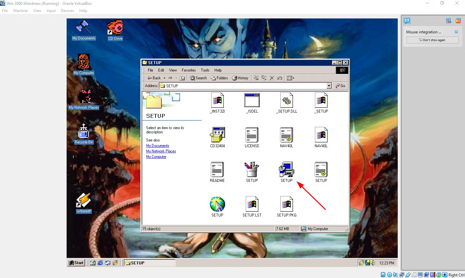
Task: Open the File menu in SETUP window
Action: coord(150,70)
